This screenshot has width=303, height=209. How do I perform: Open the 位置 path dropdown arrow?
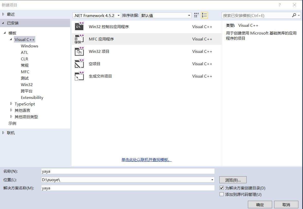pos(212,180)
